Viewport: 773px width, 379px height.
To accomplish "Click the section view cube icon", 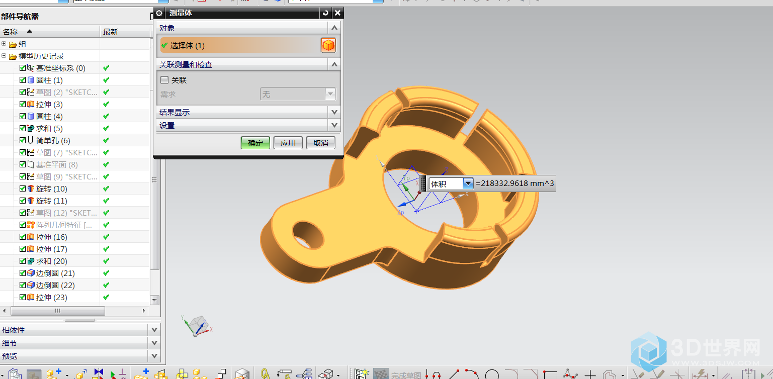I will pos(242,374).
